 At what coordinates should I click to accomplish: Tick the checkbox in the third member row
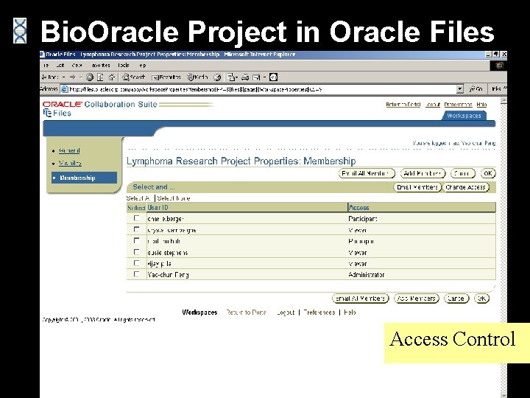pyautogui.click(x=137, y=241)
